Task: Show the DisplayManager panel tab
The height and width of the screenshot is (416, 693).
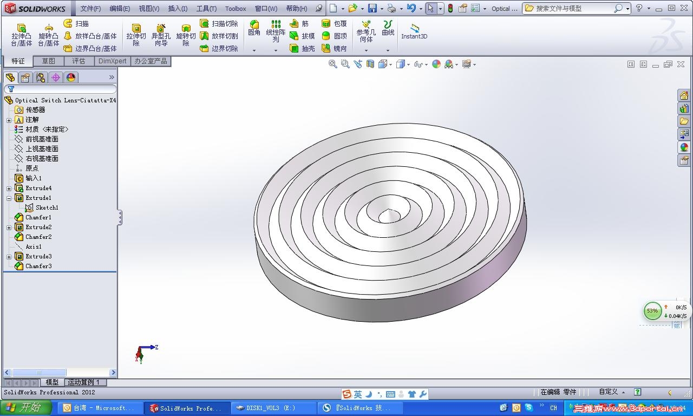Action: click(x=70, y=77)
